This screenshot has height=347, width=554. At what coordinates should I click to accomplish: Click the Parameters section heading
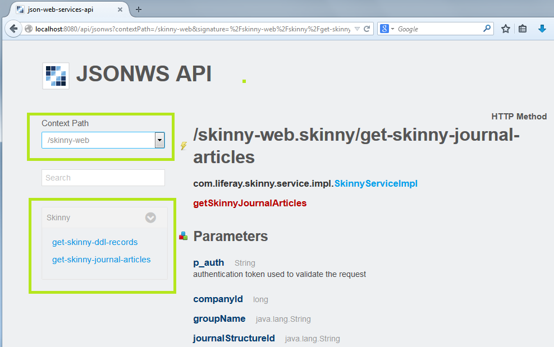(230, 236)
